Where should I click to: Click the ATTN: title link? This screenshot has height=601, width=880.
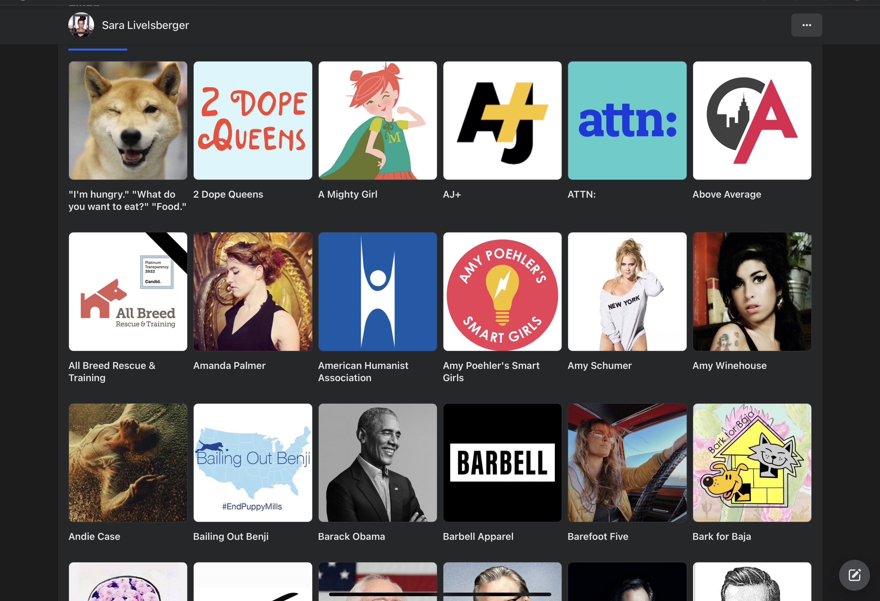click(x=582, y=194)
